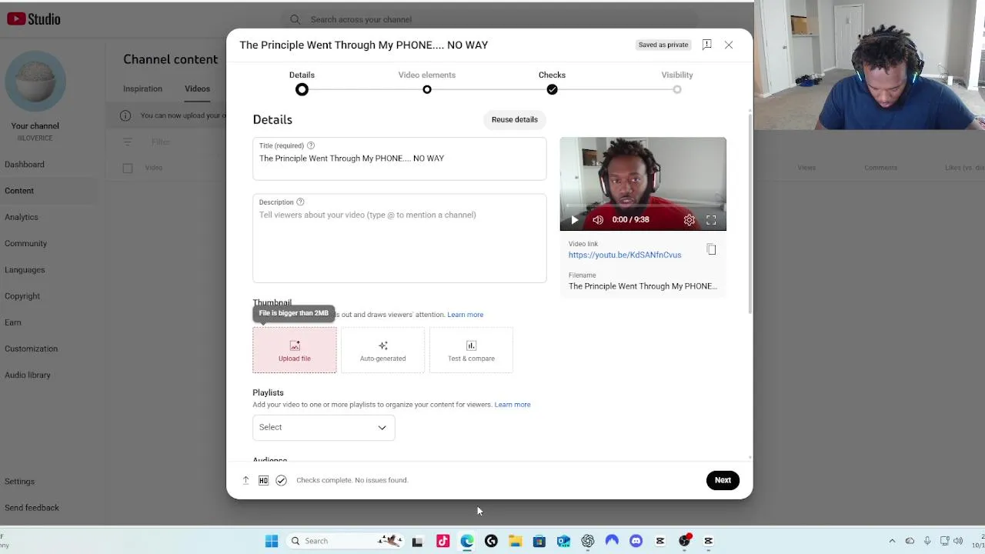This screenshot has height=554, width=985.
Task: Click the volume icon in system tray
Action: tap(958, 541)
